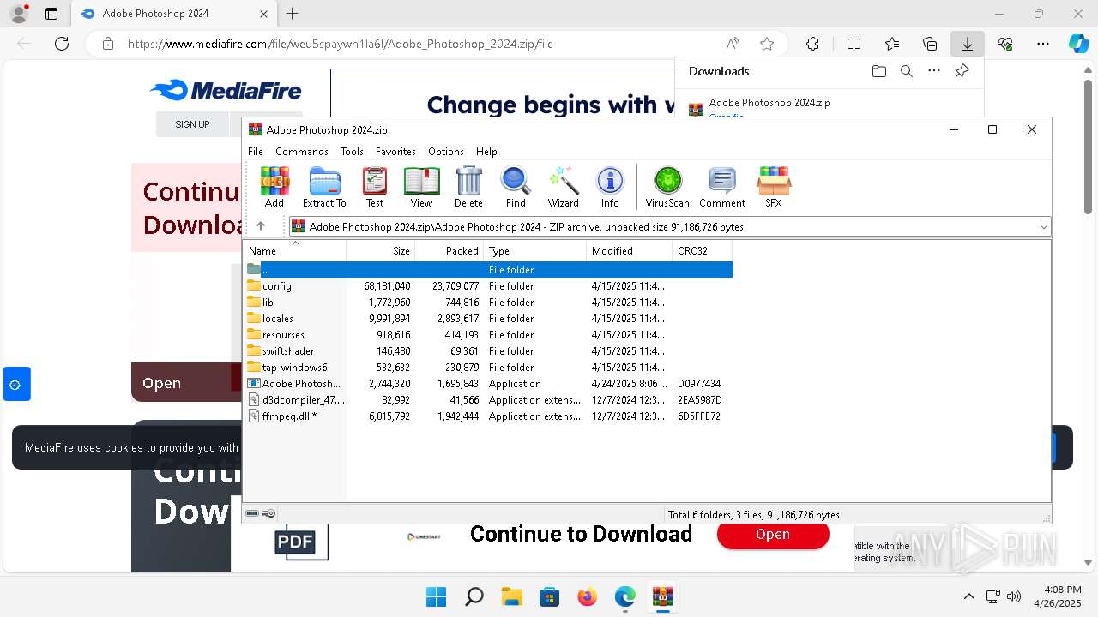1098x617 pixels.
Task: Open the Windows Start menu
Action: (436, 596)
